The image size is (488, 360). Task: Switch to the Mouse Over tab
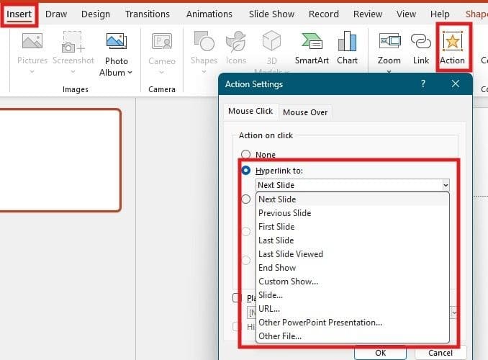click(305, 112)
